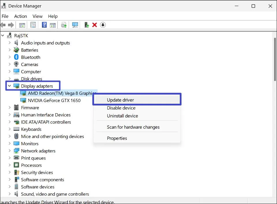Viewport: 277px width, 204px height.
Task: Expand the Firmware category chevron
Action: (10, 107)
